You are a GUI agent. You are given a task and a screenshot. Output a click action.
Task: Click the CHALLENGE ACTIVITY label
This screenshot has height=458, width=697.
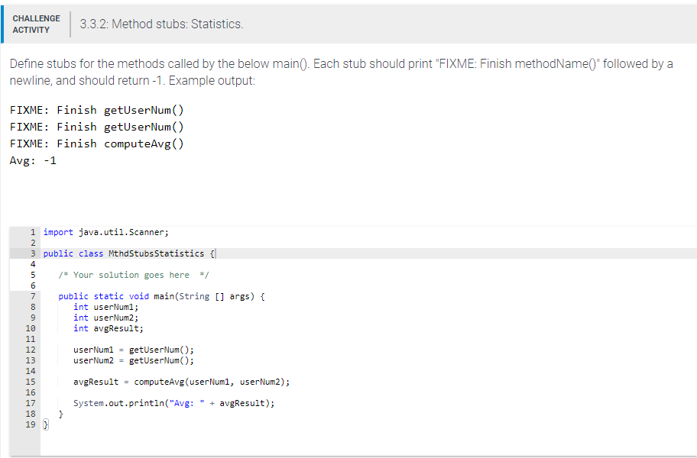36,23
